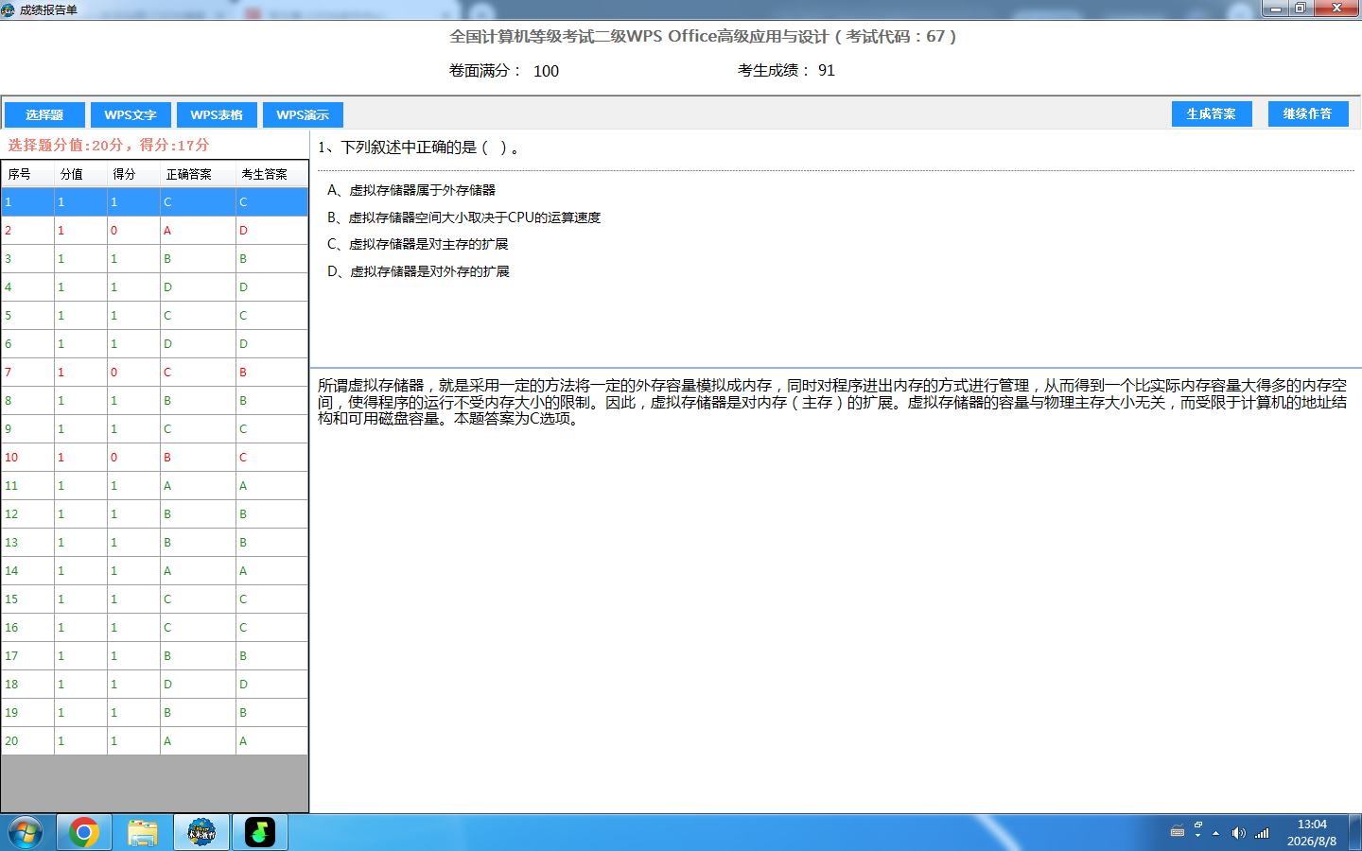
Task: Pick question 9 in the answer table
Action: (x=154, y=428)
